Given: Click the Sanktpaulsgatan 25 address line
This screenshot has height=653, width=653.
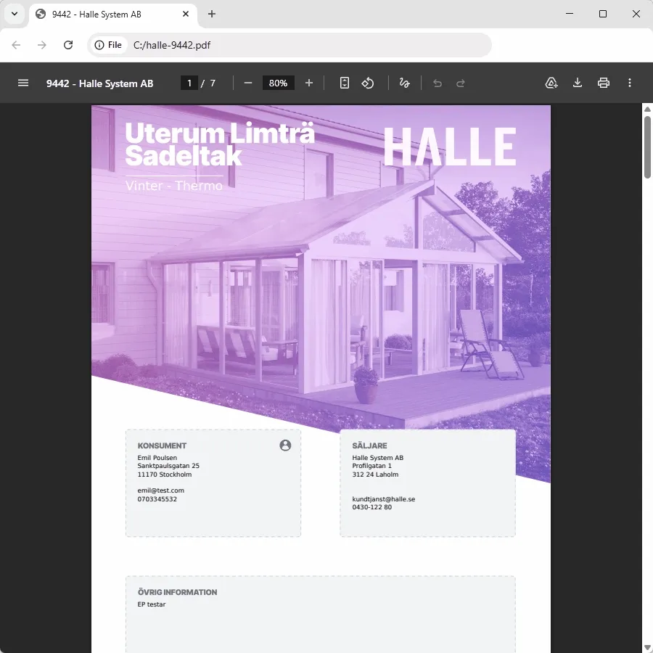Looking at the screenshot, I should pos(168,466).
